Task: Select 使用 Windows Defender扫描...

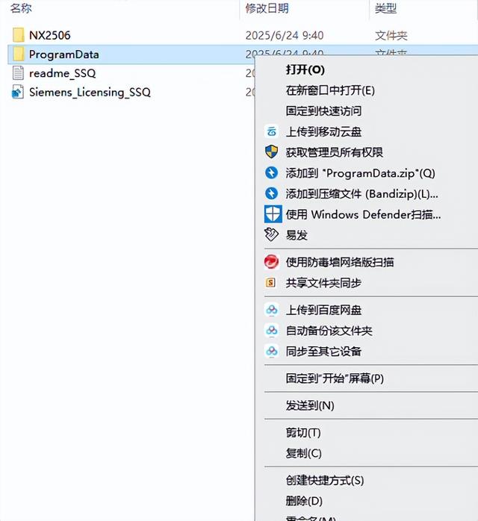Action: click(x=363, y=214)
